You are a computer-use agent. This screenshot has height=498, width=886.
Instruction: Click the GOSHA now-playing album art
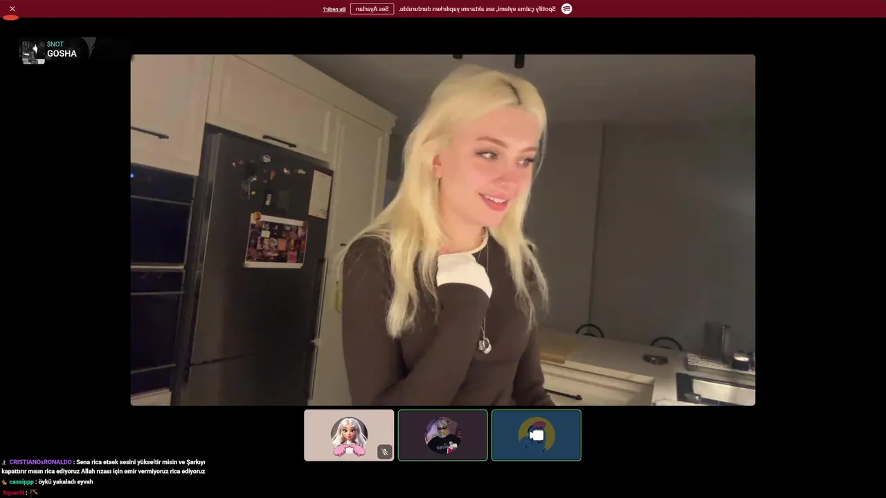pos(33,53)
